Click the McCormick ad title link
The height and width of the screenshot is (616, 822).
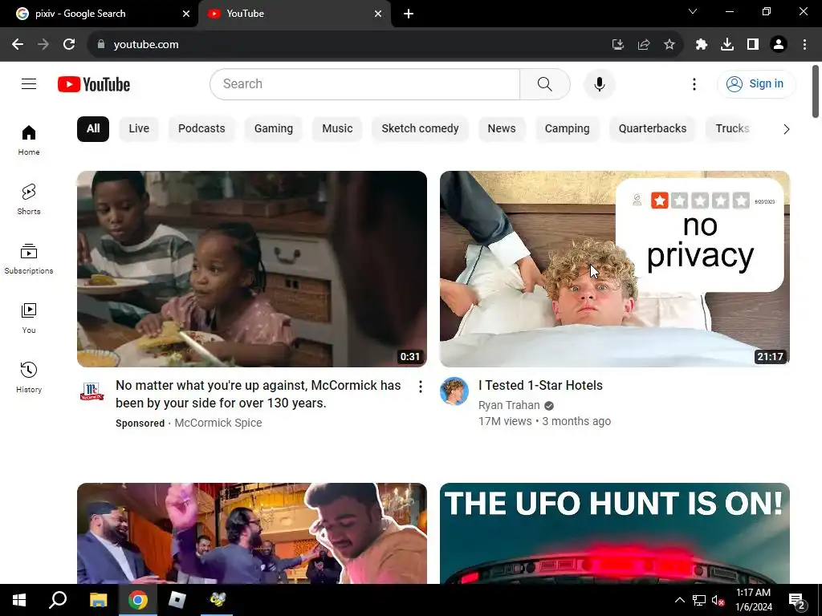[x=258, y=394]
